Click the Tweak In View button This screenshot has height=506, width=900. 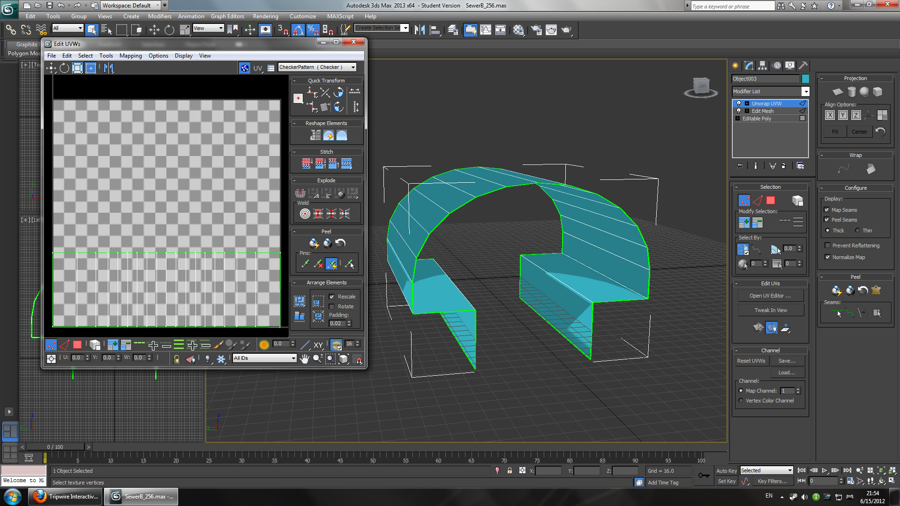(x=771, y=310)
